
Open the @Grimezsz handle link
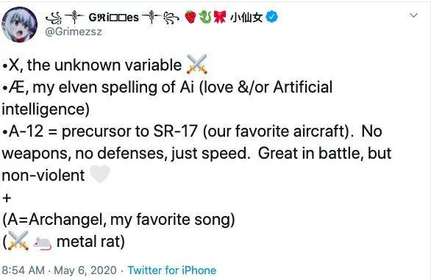[x=74, y=32]
